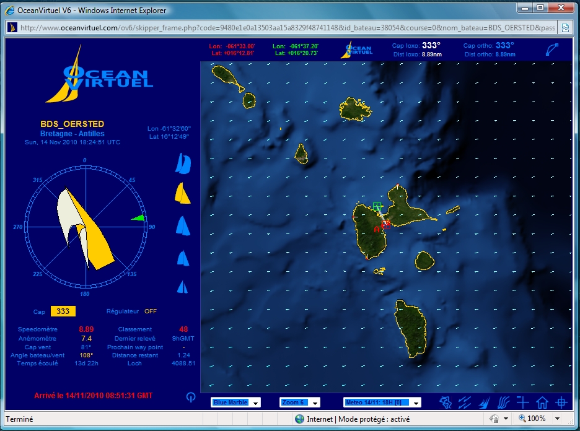
Task: Click the route curve icon top right
Action: 552,50
